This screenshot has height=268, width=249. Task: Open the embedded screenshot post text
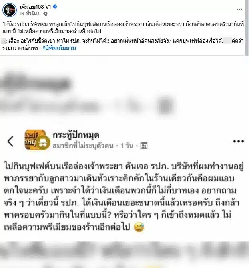pos(124,197)
